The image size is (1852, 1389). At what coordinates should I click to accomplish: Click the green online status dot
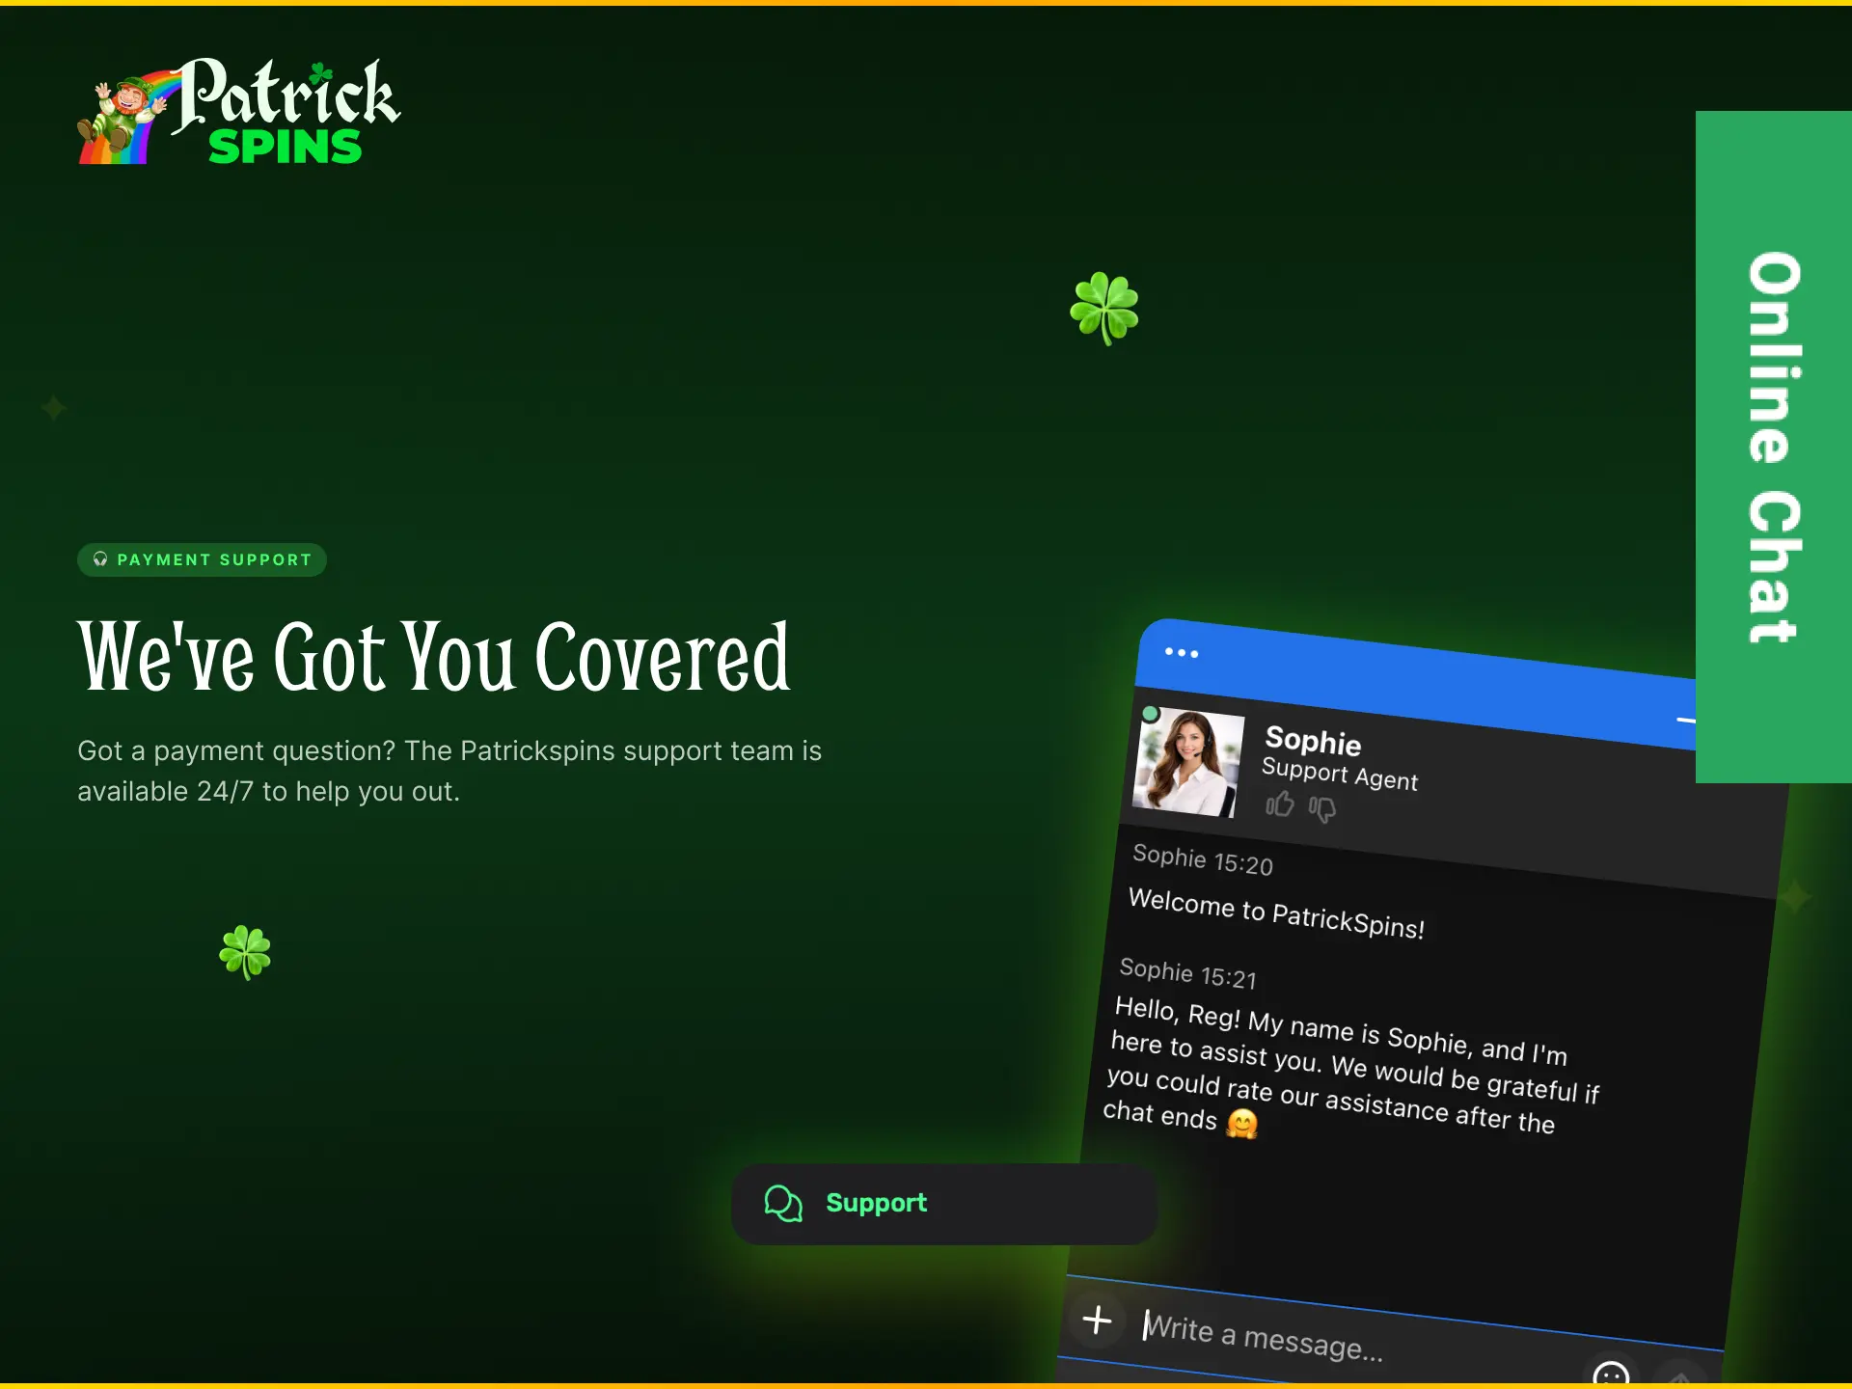click(1150, 714)
